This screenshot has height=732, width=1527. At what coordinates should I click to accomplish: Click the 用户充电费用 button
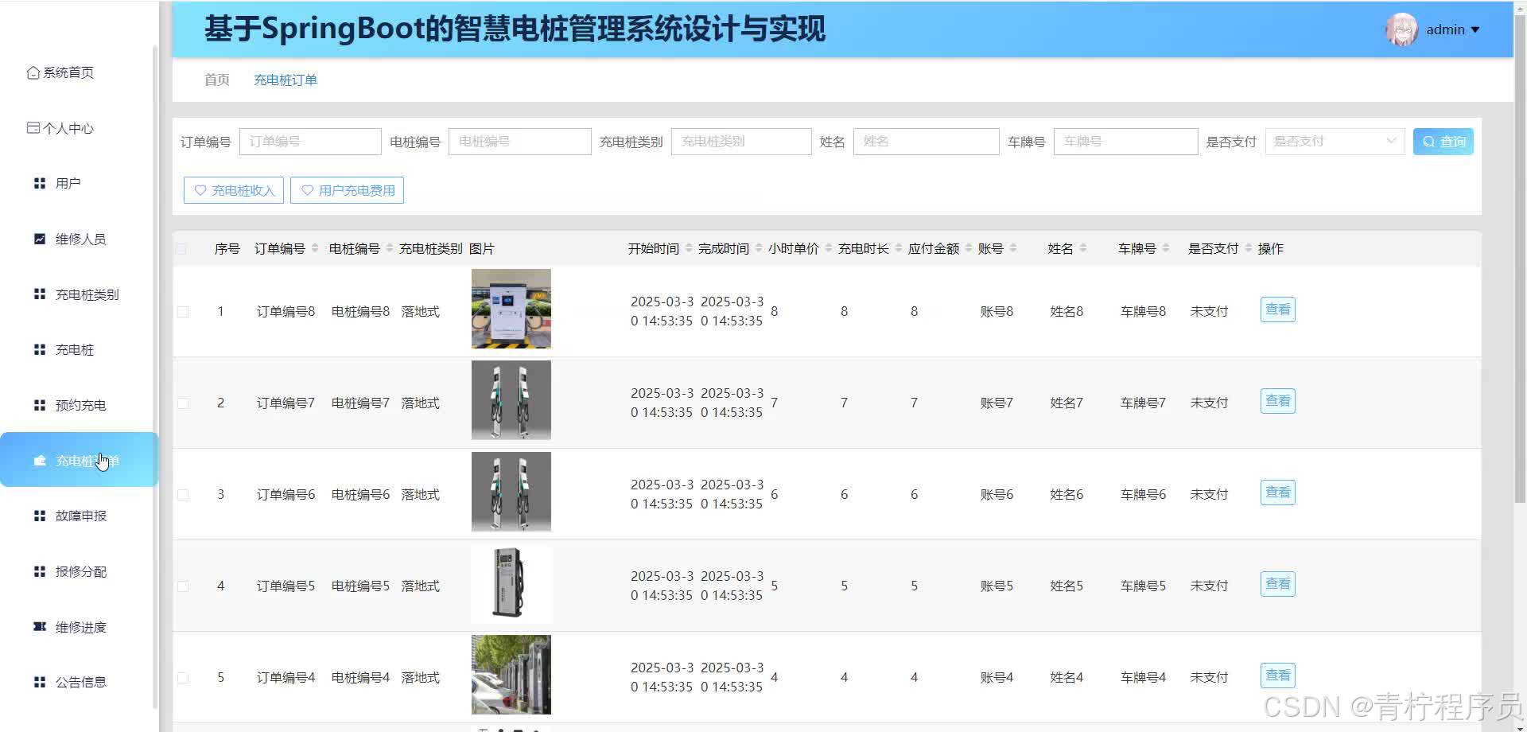click(x=347, y=190)
